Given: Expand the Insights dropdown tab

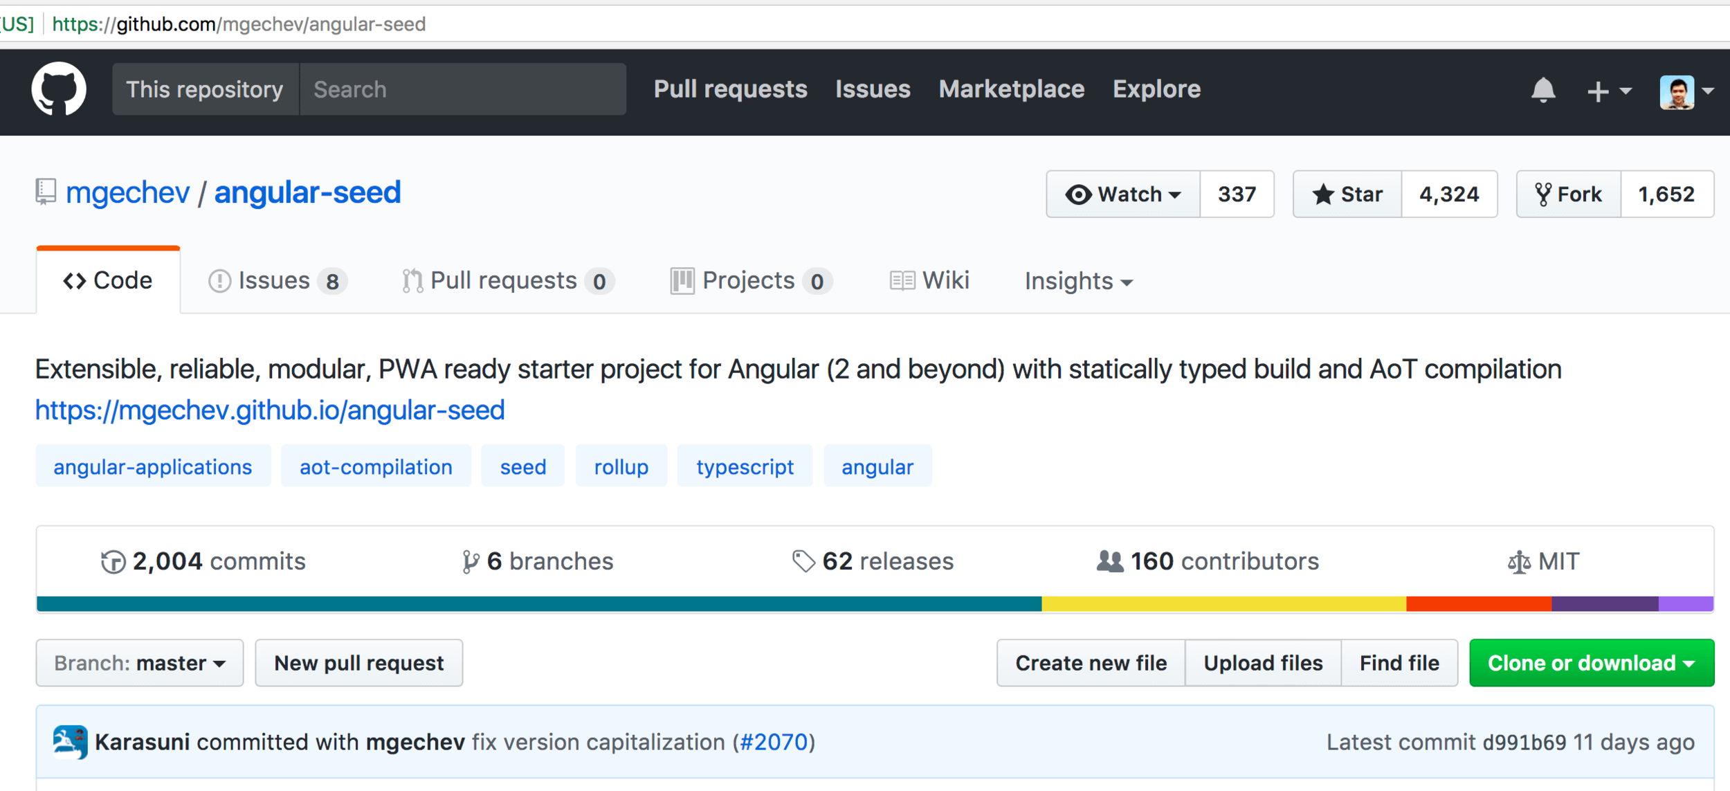Looking at the screenshot, I should point(1078,281).
